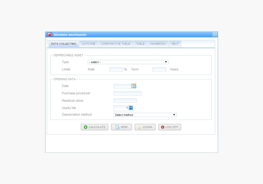Select the HANDBOOK tab
Screen dimensions: 263x184
[x=158, y=44]
